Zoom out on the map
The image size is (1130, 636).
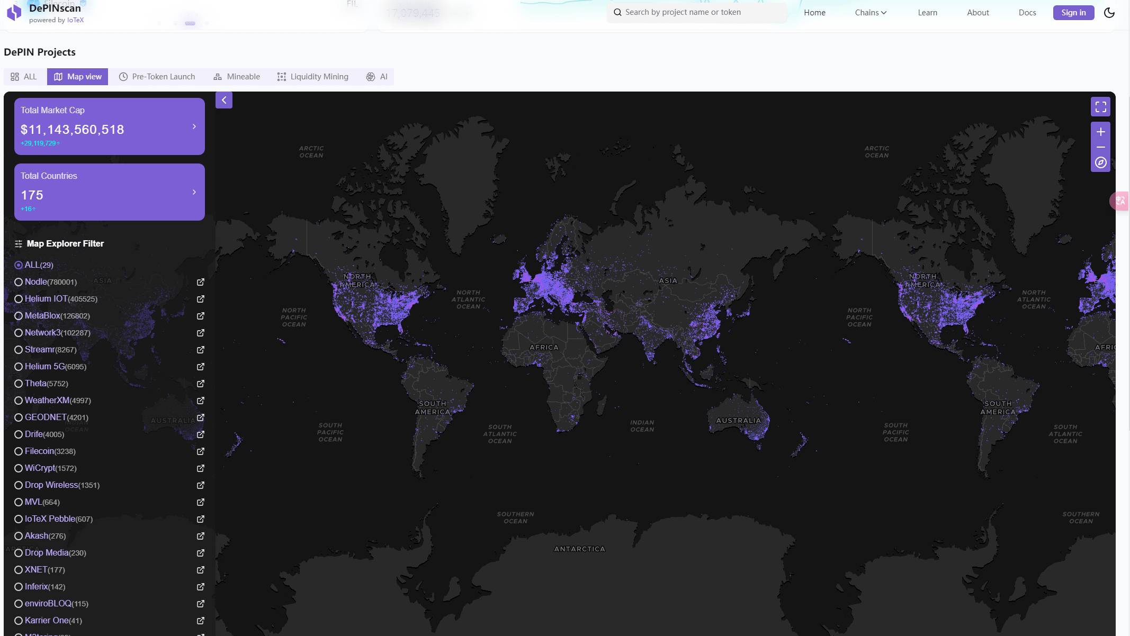[x=1100, y=147]
